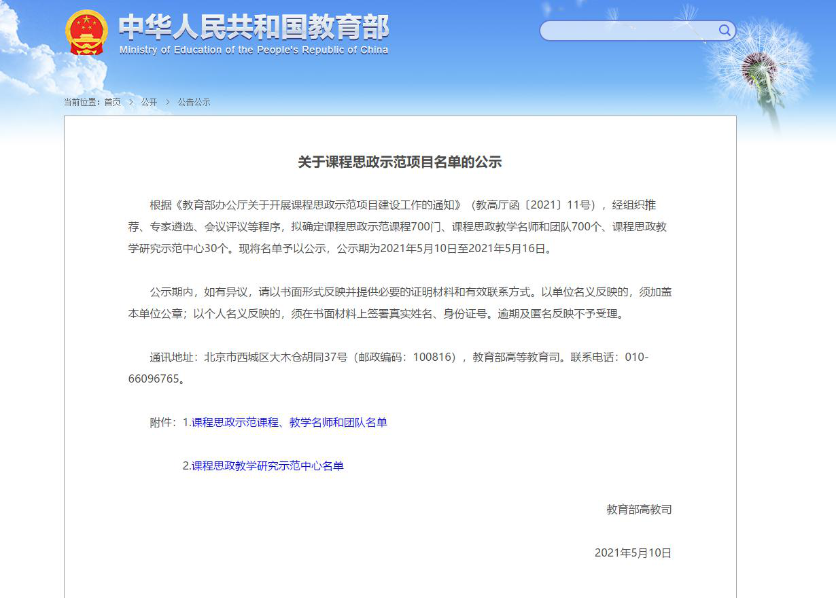
Task: Open attachment 课程思政教学研究示范中心名单
Action: [267, 466]
